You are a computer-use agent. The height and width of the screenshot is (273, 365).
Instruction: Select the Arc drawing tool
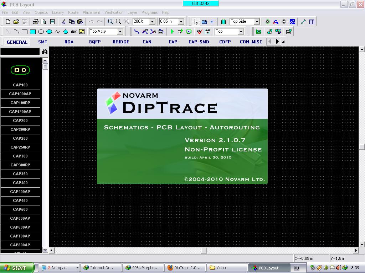pyautogui.click(x=16, y=32)
